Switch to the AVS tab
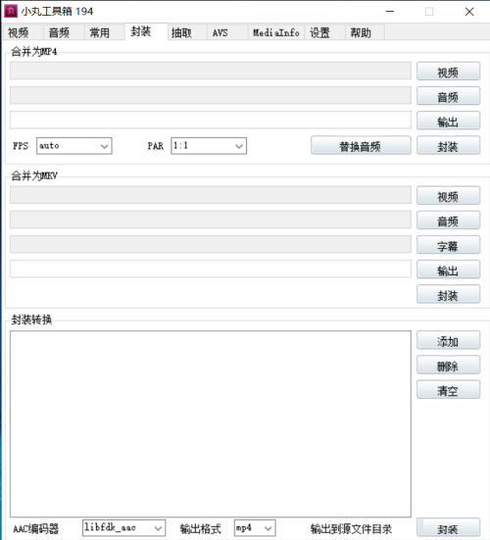The height and width of the screenshot is (540, 490). coord(227,32)
